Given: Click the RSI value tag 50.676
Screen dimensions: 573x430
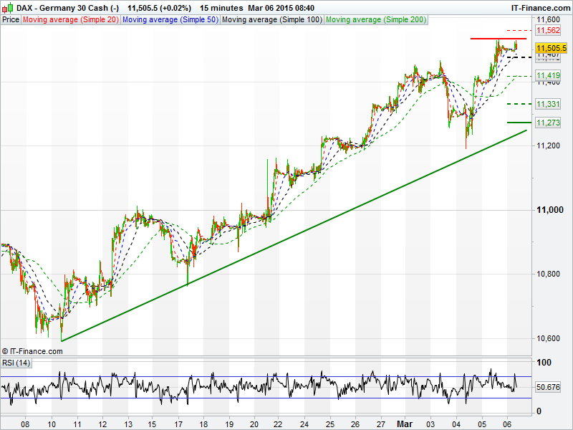Looking at the screenshot, I should [x=549, y=387].
